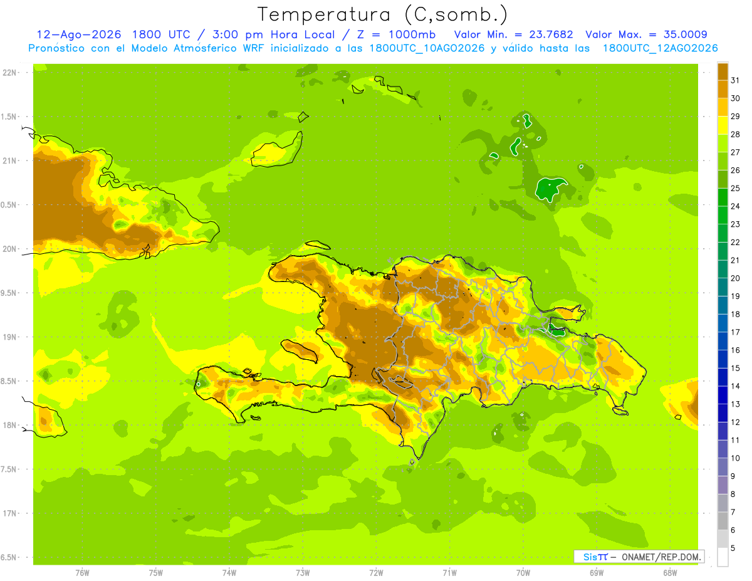
Task: Pick the purple swatch between 9 and 10
Action: (723, 467)
